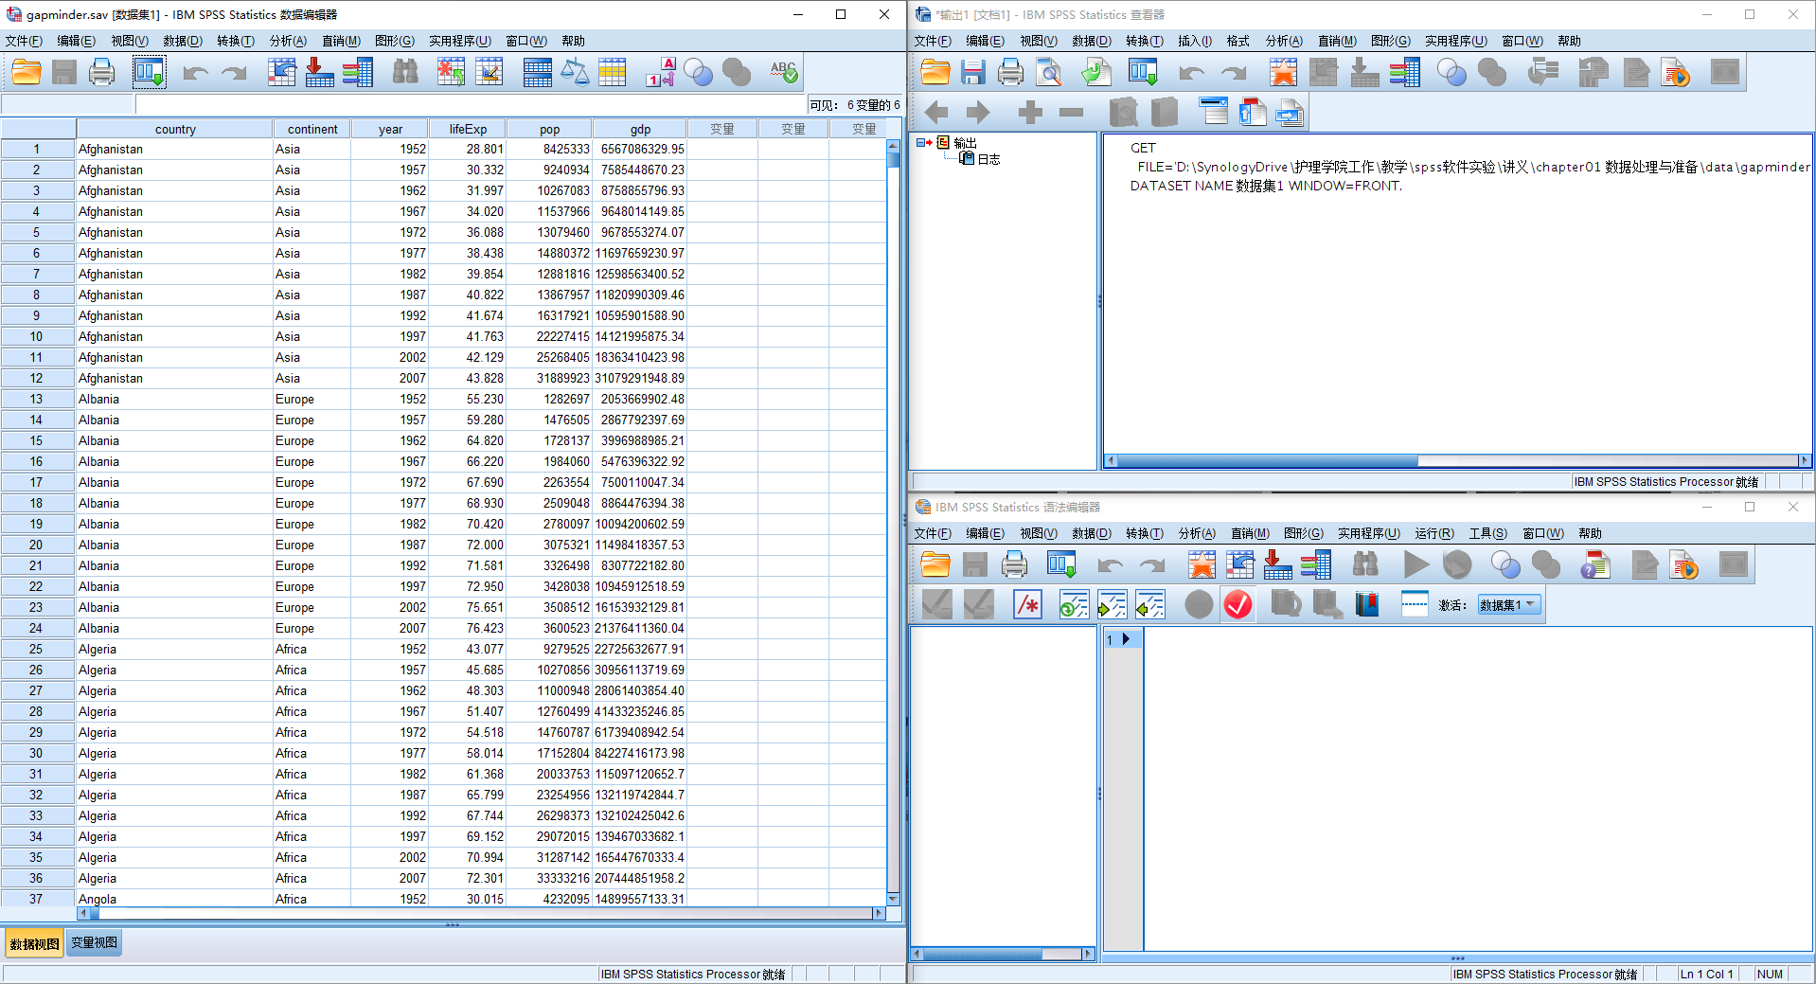Select cell 55.230 for Albania 1952

tap(469, 399)
